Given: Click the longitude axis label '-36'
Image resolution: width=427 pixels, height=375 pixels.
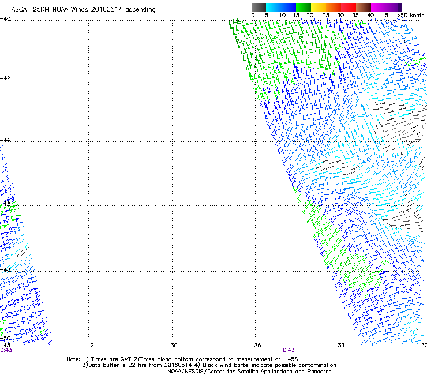Looking at the screenshot, I should pos(256,346).
